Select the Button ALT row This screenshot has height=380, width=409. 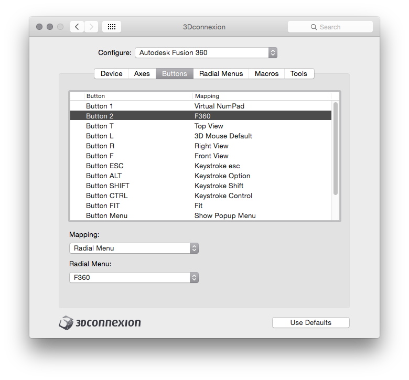(201, 176)
